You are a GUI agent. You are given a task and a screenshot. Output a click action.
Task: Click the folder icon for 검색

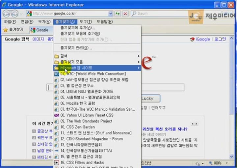pyautogui.click(x=57, y=56)
